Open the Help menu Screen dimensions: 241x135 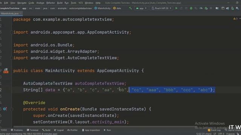pos(98,3)
